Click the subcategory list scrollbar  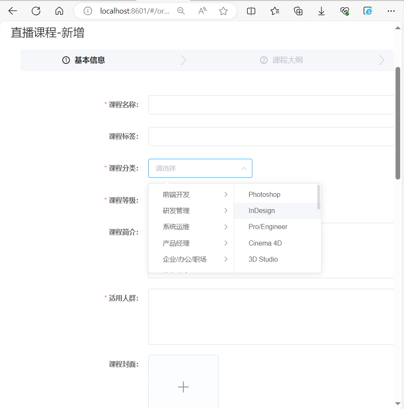pyautogui.click(x=318, y=197)
